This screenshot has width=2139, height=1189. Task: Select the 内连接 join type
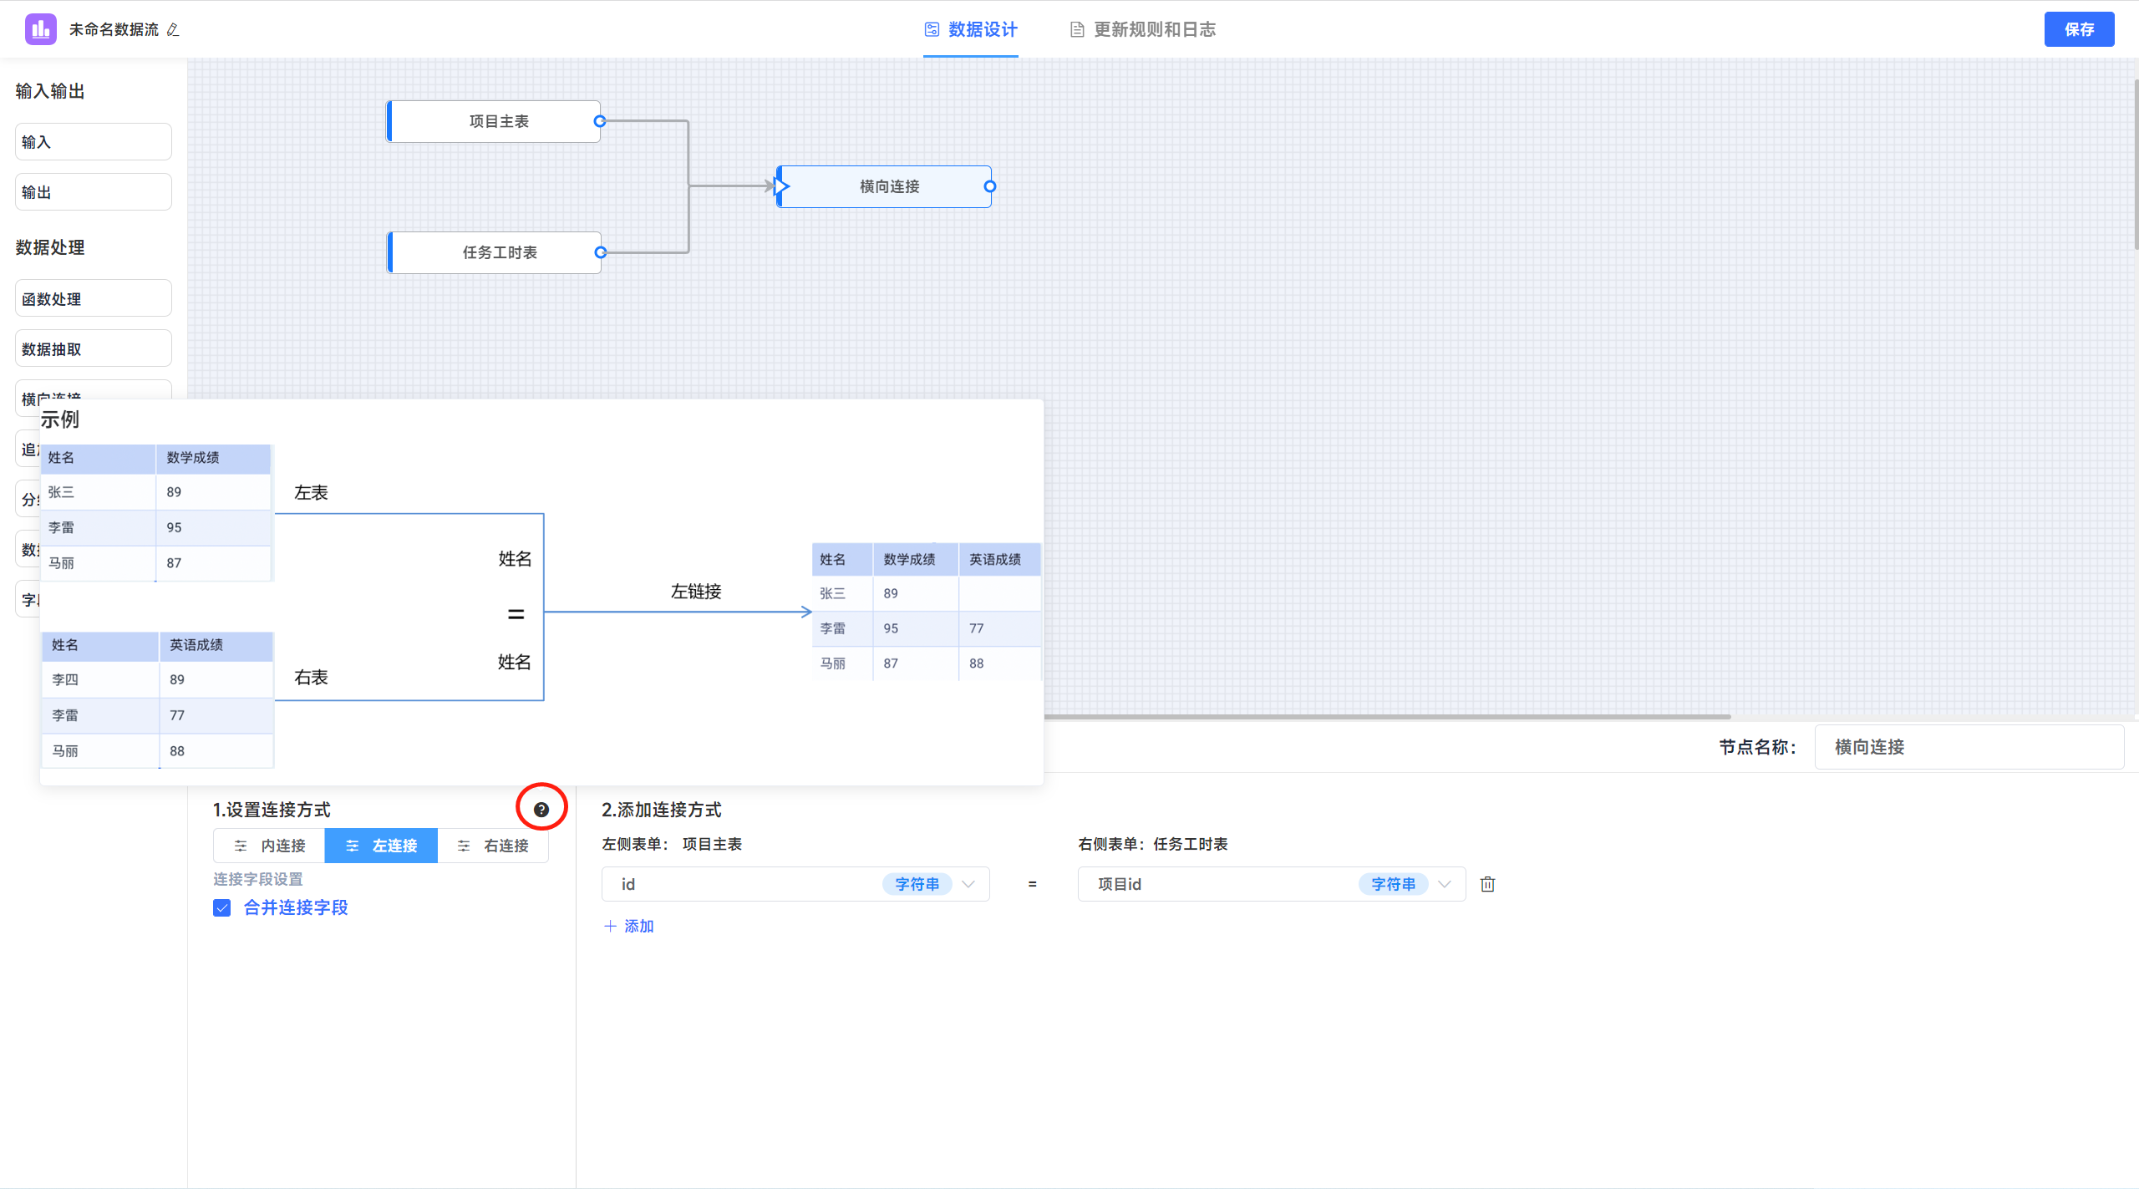click(x=269, y=846)
